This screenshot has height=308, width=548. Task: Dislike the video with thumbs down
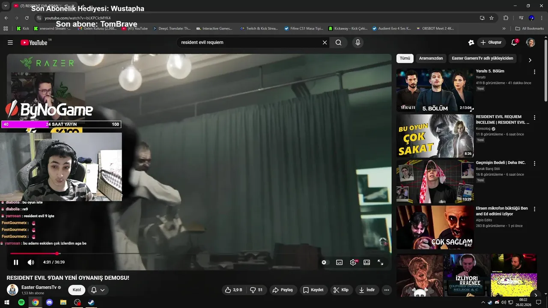256,290
